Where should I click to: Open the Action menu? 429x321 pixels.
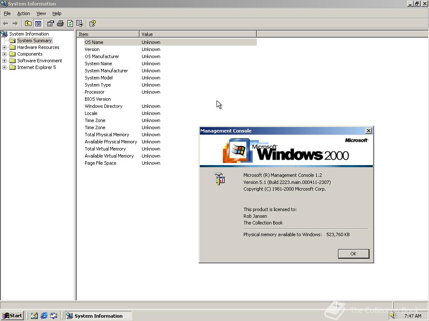point(23,13)
